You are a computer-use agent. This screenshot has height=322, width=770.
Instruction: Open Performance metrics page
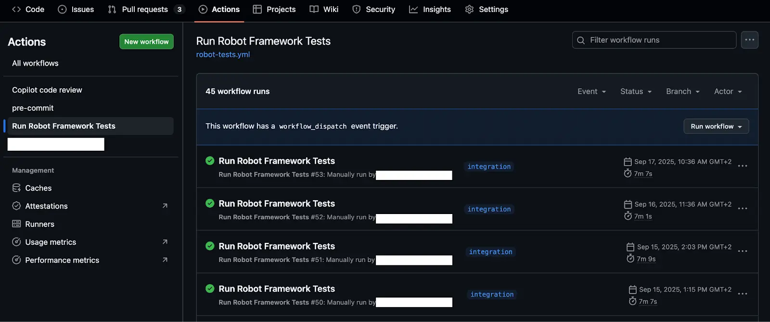click(x=62, y=260)
